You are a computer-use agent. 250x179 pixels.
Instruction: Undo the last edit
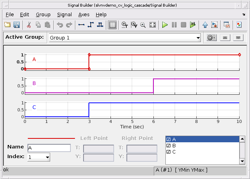60,25
